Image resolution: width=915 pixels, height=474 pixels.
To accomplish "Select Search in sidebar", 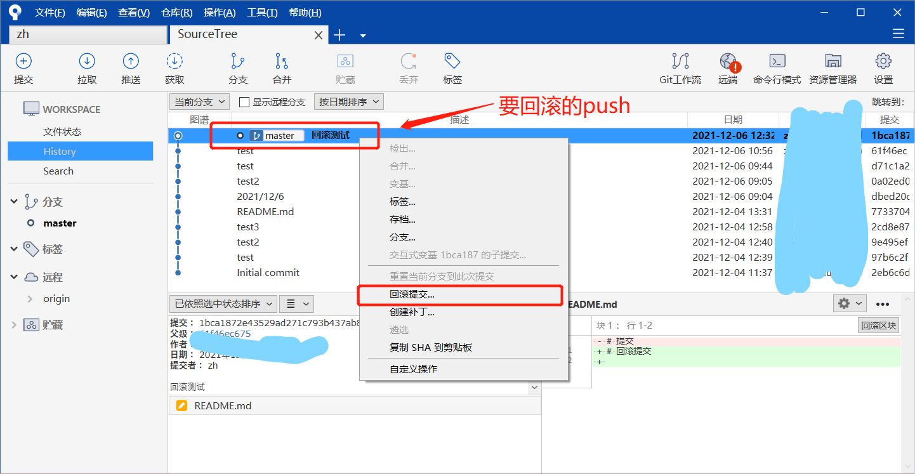I will click(58, 171).
